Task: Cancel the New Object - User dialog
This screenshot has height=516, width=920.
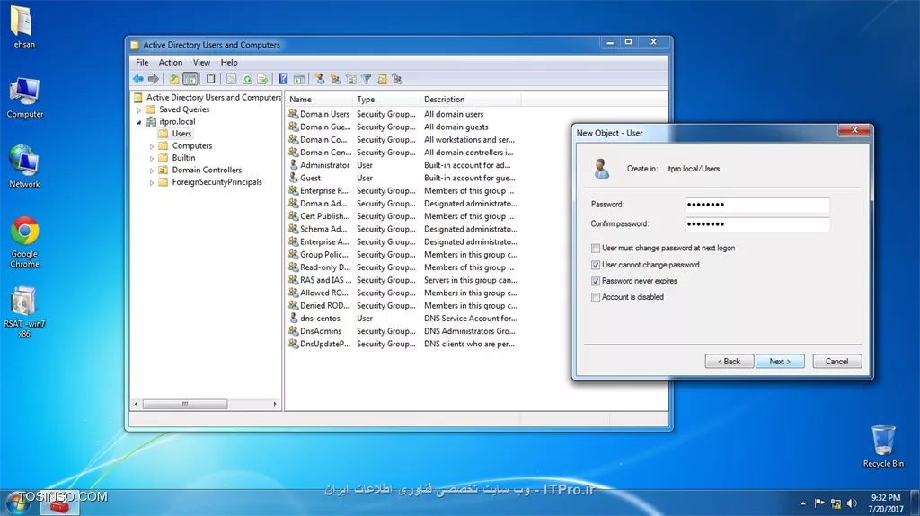Action: [x=836, y=361]
